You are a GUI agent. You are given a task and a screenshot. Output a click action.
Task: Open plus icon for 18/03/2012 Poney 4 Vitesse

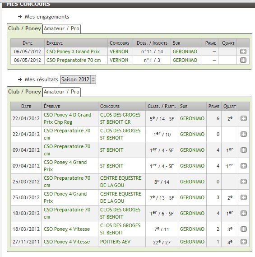(244, 229)
